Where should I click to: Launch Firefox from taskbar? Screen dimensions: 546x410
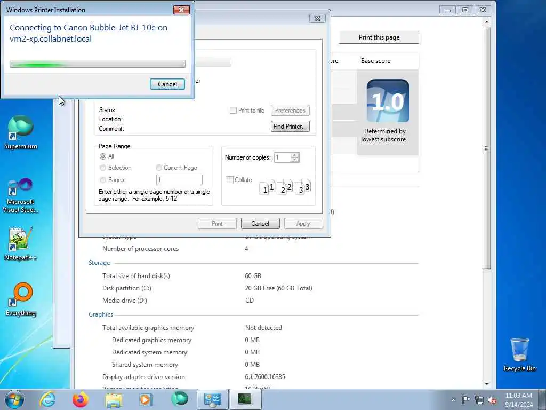click(x=81, y=399)
